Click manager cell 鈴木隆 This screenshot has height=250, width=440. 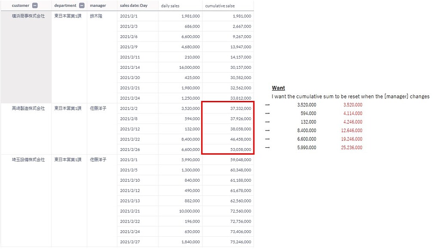pos(96,16)
